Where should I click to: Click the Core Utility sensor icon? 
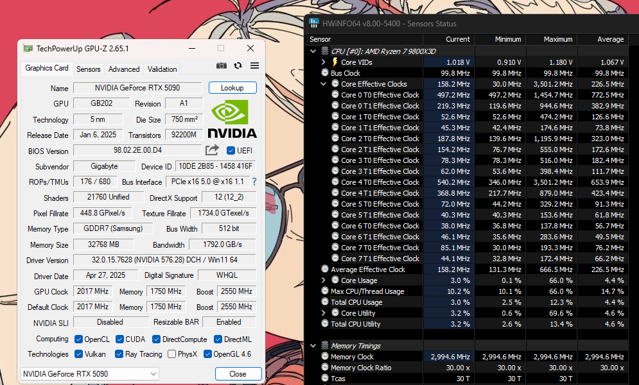pyautogui.click(x=335, y=312)
